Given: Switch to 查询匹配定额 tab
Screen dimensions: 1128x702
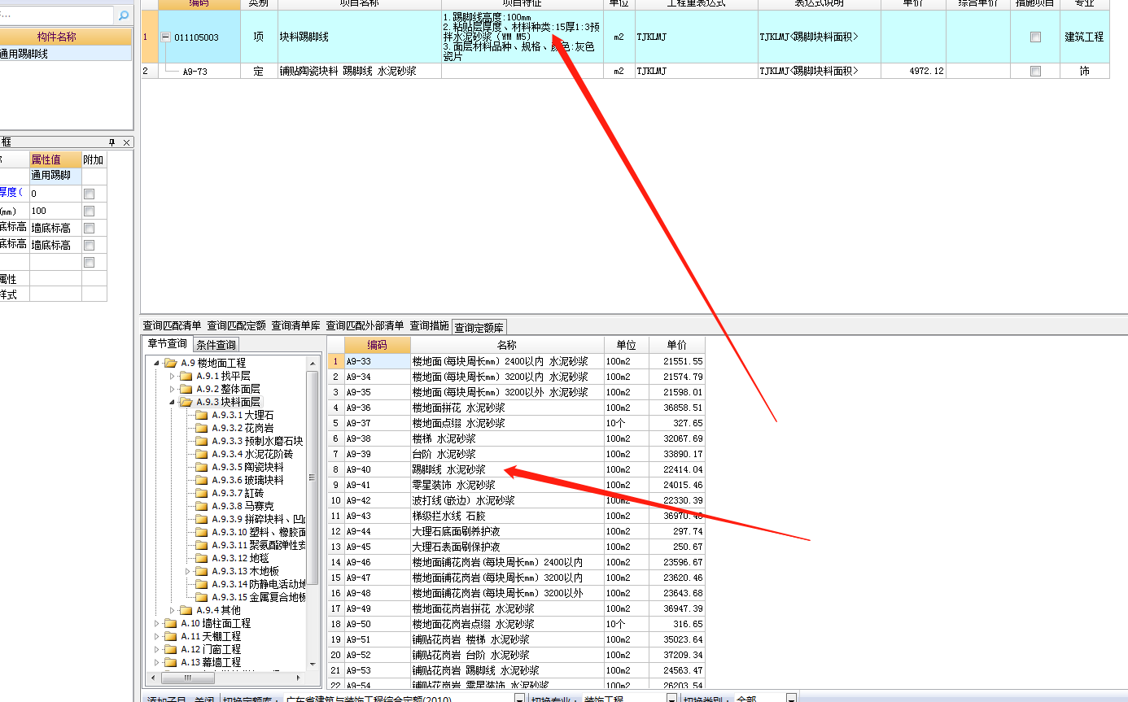Looking at the screenshot, I should point(236,325).
